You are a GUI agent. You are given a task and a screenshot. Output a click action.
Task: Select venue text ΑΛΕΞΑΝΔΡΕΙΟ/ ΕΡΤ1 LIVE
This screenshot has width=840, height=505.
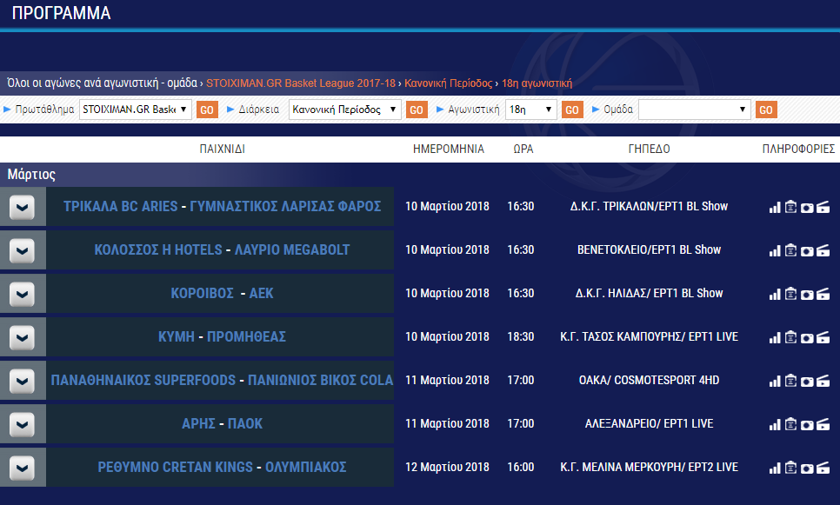650,423
